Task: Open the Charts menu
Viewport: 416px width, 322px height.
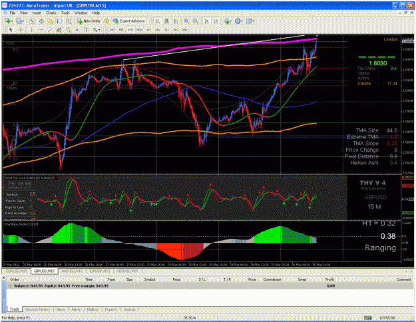Action: tap(51, 13)
